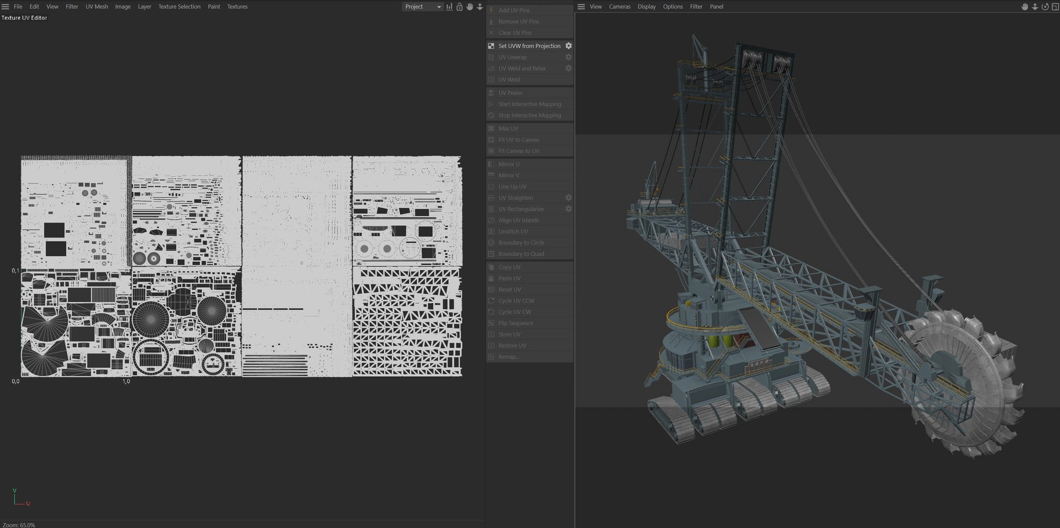Toggle the 3D viewport layout maximize icon
The width and height of the screenshot is (1060, 528).
click(x=1055, y=7)
